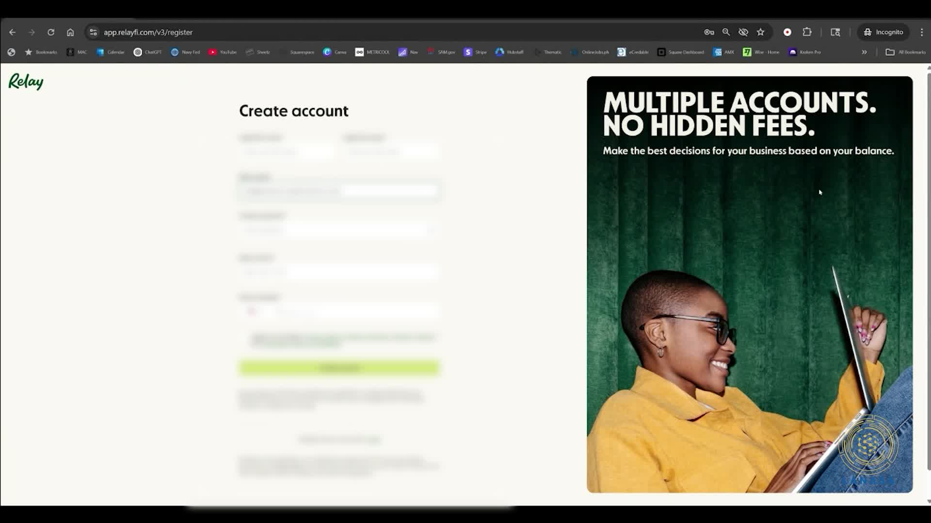Screen dimensions: 931x523
Task: Expand hidden bookmarks with double chevron
Action: (x=864, y=52)
